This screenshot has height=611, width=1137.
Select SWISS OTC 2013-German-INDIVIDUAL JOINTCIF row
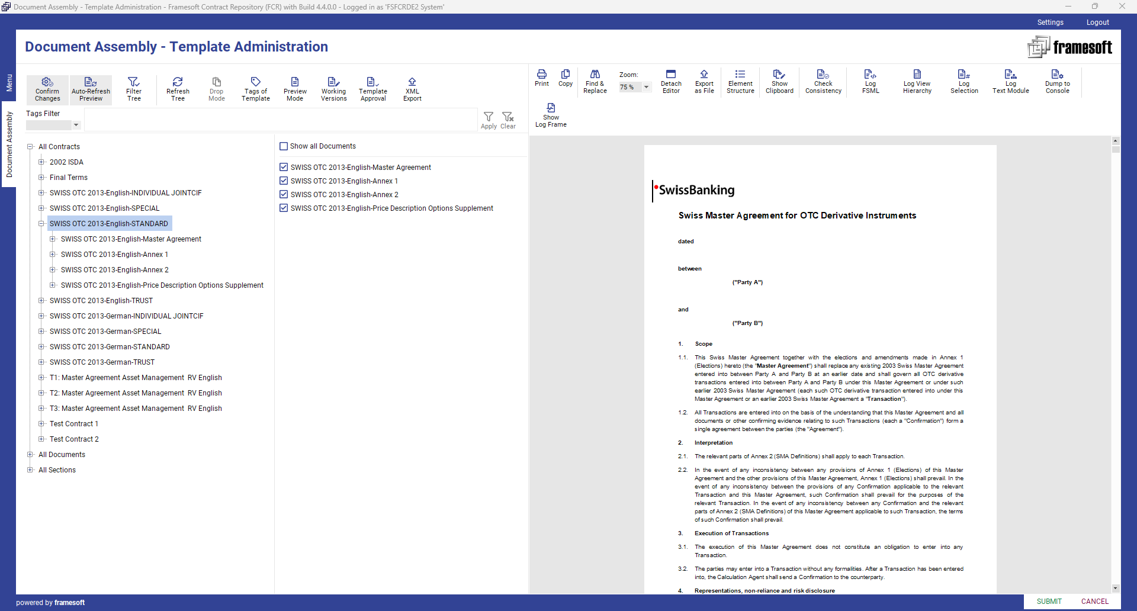pos(127,316)
